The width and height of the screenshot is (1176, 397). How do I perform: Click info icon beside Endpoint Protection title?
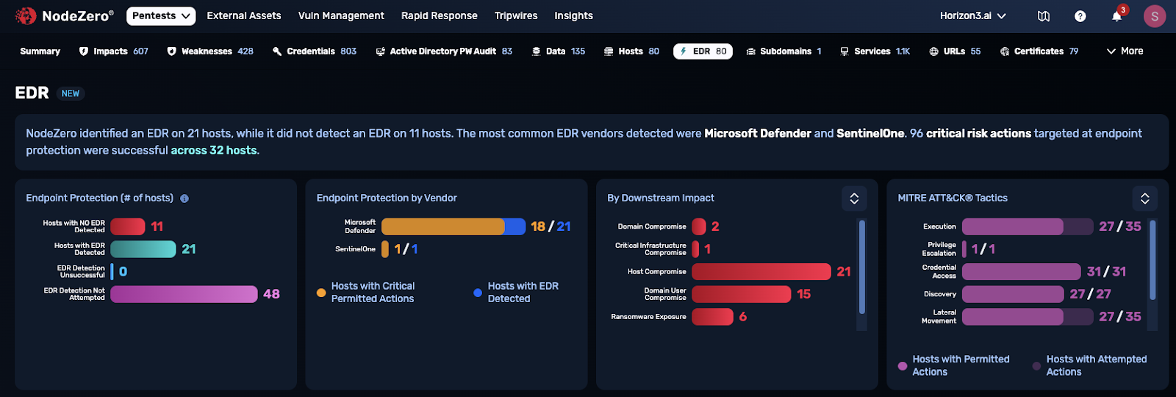[x=184, y=198]
